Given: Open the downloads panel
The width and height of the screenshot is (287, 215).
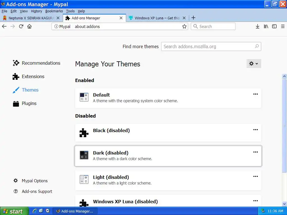Looking at the screenshot, I should click(258, 27).
